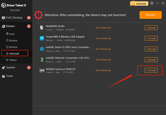Screen dimensions: 166x115
Task: Select NVIDIA GeForce 9500 GT text
Action: (61, 69)
